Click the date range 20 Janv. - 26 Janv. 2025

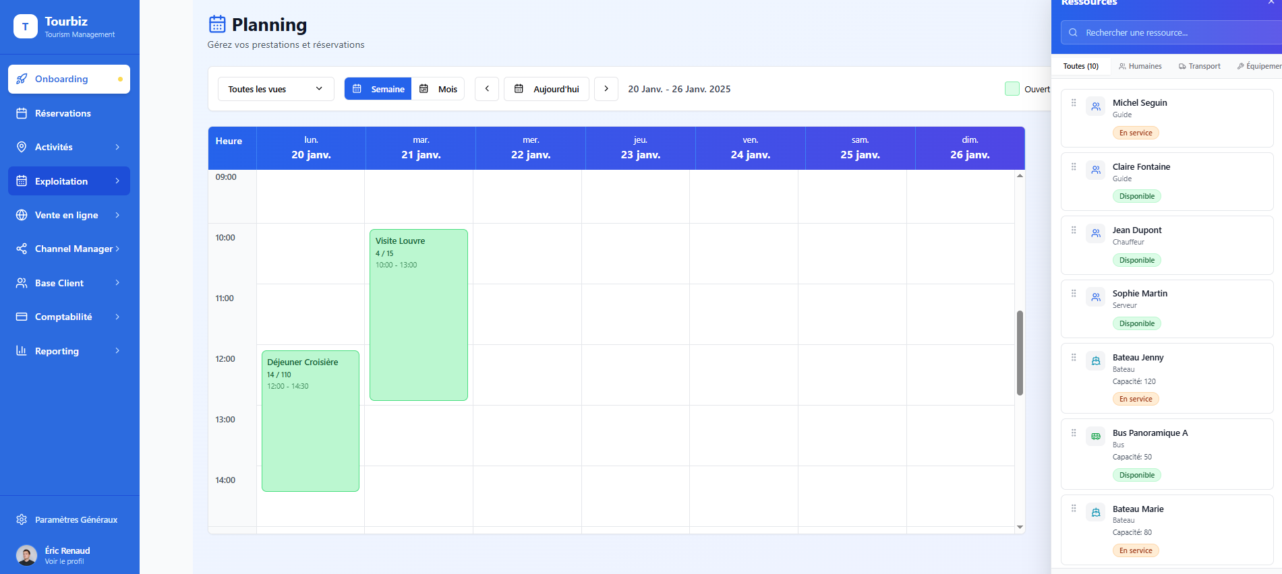tap(679, 89)
